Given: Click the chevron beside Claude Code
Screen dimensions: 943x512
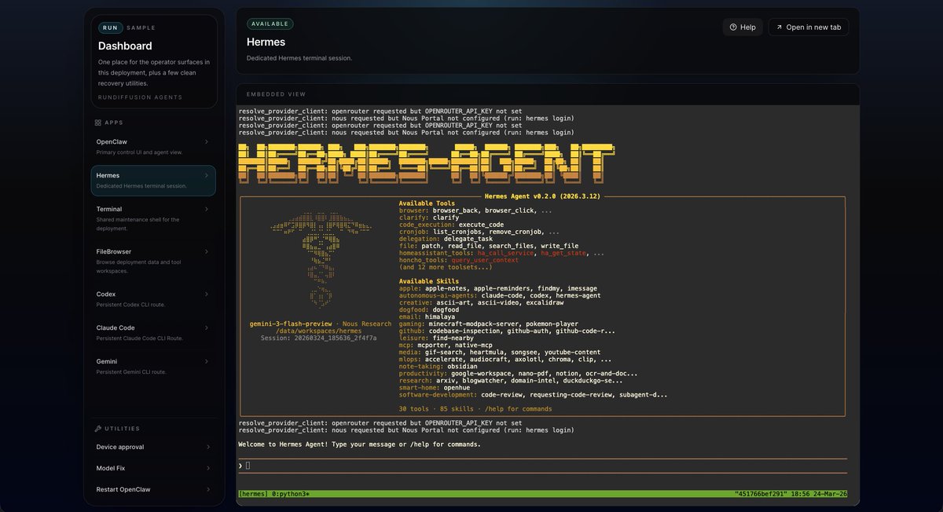Looking at the screenshot, I should (x=207, y=327).
